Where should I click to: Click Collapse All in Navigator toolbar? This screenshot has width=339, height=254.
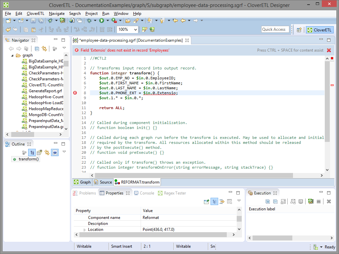(x=37, y=49)
